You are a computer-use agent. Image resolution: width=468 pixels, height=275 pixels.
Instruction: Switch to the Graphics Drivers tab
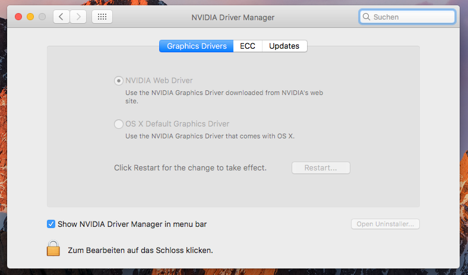[197, 46]
